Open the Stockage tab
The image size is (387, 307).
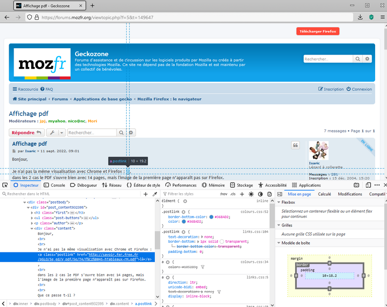tap(241, 185)
